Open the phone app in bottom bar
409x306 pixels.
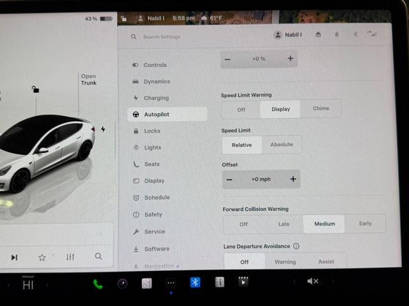click(x=98, y=284)
